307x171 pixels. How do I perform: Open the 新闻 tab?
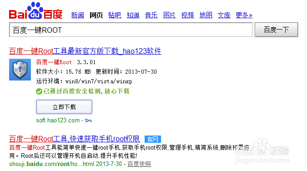tap(77, 15)
